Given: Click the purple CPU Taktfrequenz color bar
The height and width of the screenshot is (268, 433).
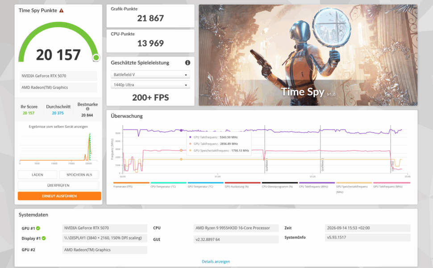Looking at the screenshot, I should 317,183.
